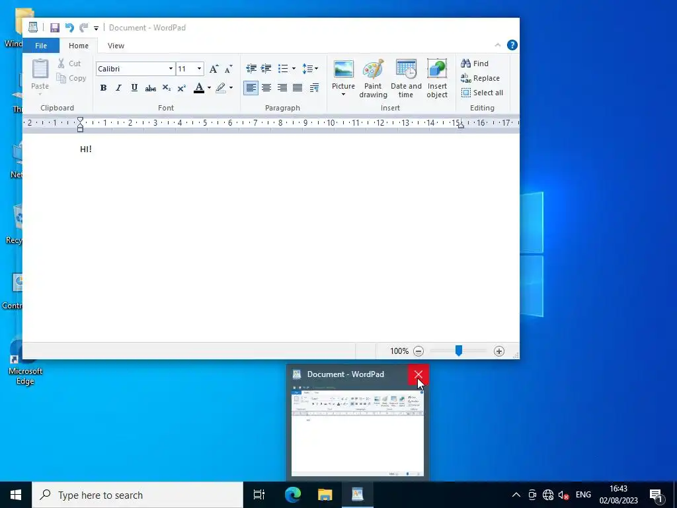
Task: Toggle Italic formatting
Action: [x=119, y=88]
